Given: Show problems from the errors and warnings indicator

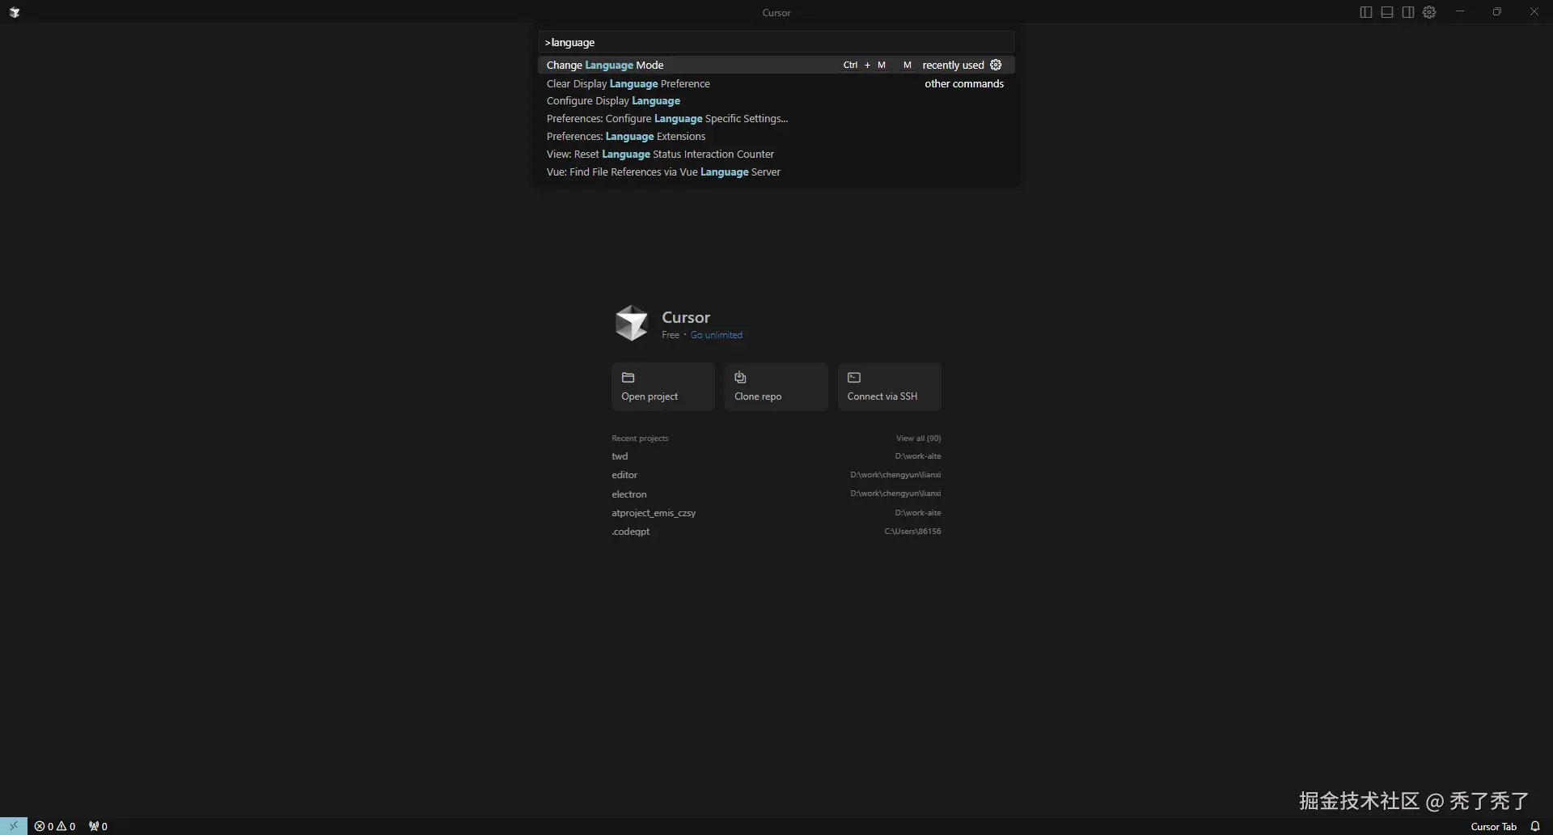Looking at the screenshot, I should tap(55, 826).
